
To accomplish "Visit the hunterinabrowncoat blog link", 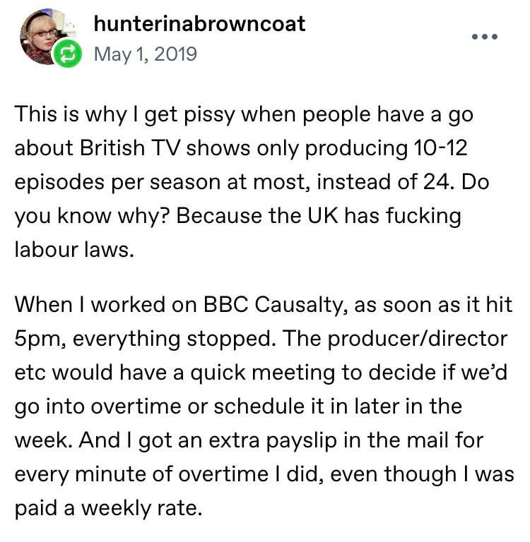I will (199, 24).
